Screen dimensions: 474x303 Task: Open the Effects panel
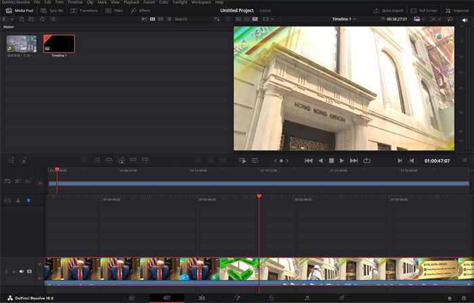point(141,11)
